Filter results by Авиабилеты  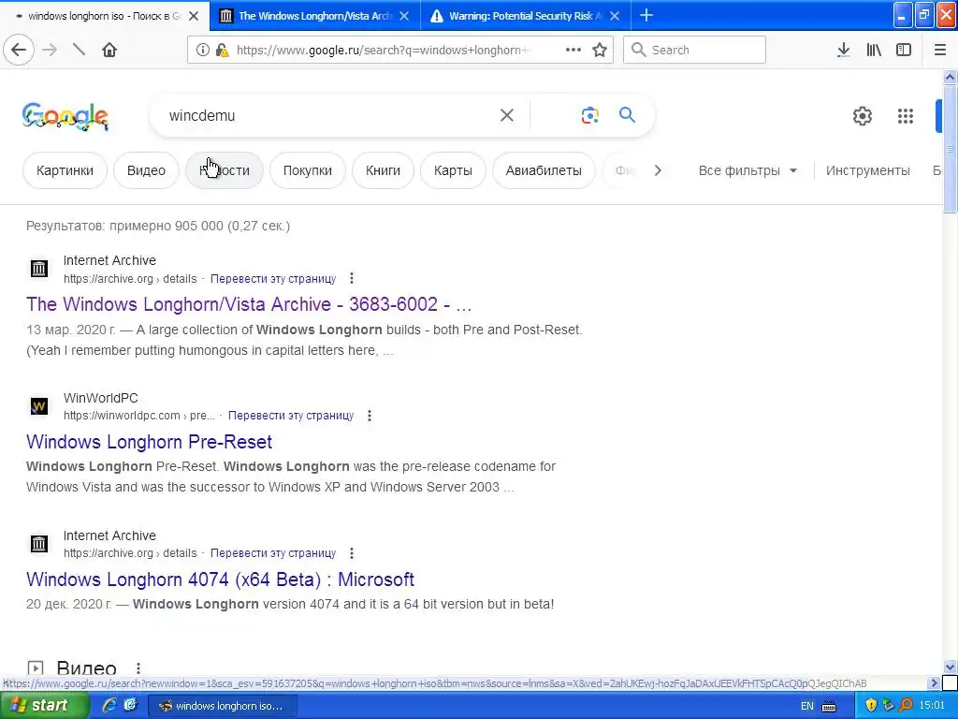[544, 170]
